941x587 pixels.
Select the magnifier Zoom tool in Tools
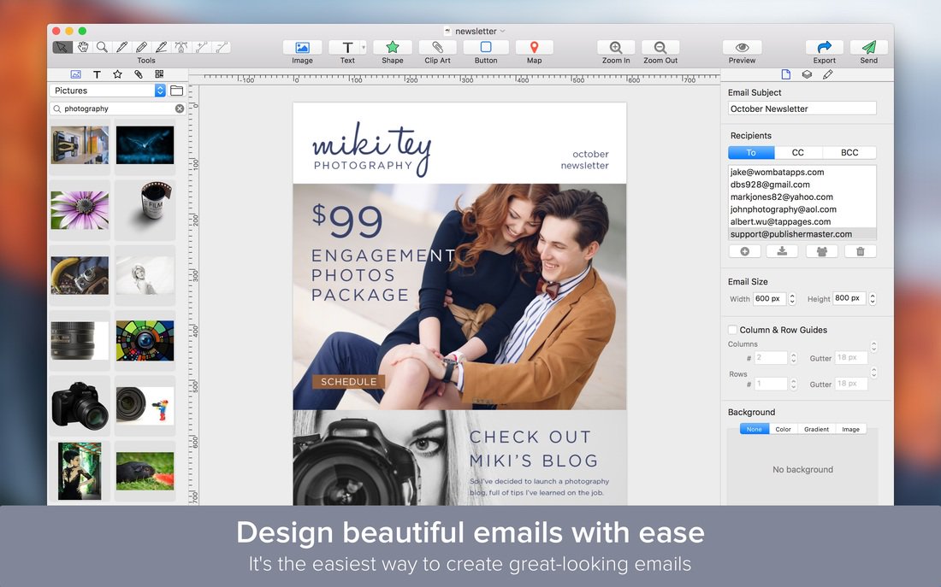tap(103, 47)
